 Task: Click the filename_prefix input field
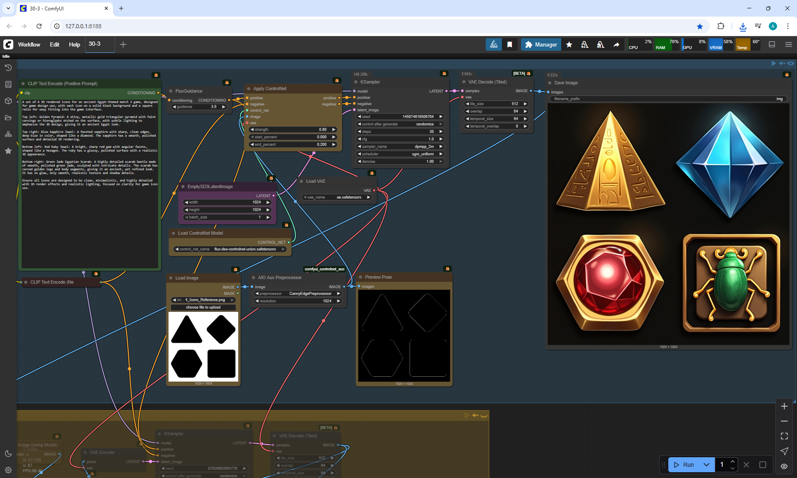click(668, 99)
